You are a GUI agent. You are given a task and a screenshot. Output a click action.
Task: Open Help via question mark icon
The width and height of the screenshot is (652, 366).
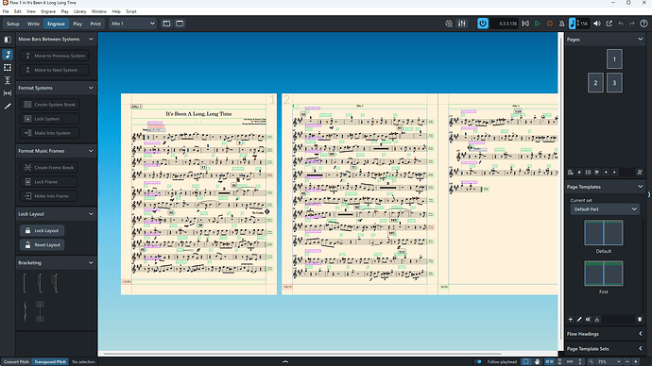pos(643,24)
